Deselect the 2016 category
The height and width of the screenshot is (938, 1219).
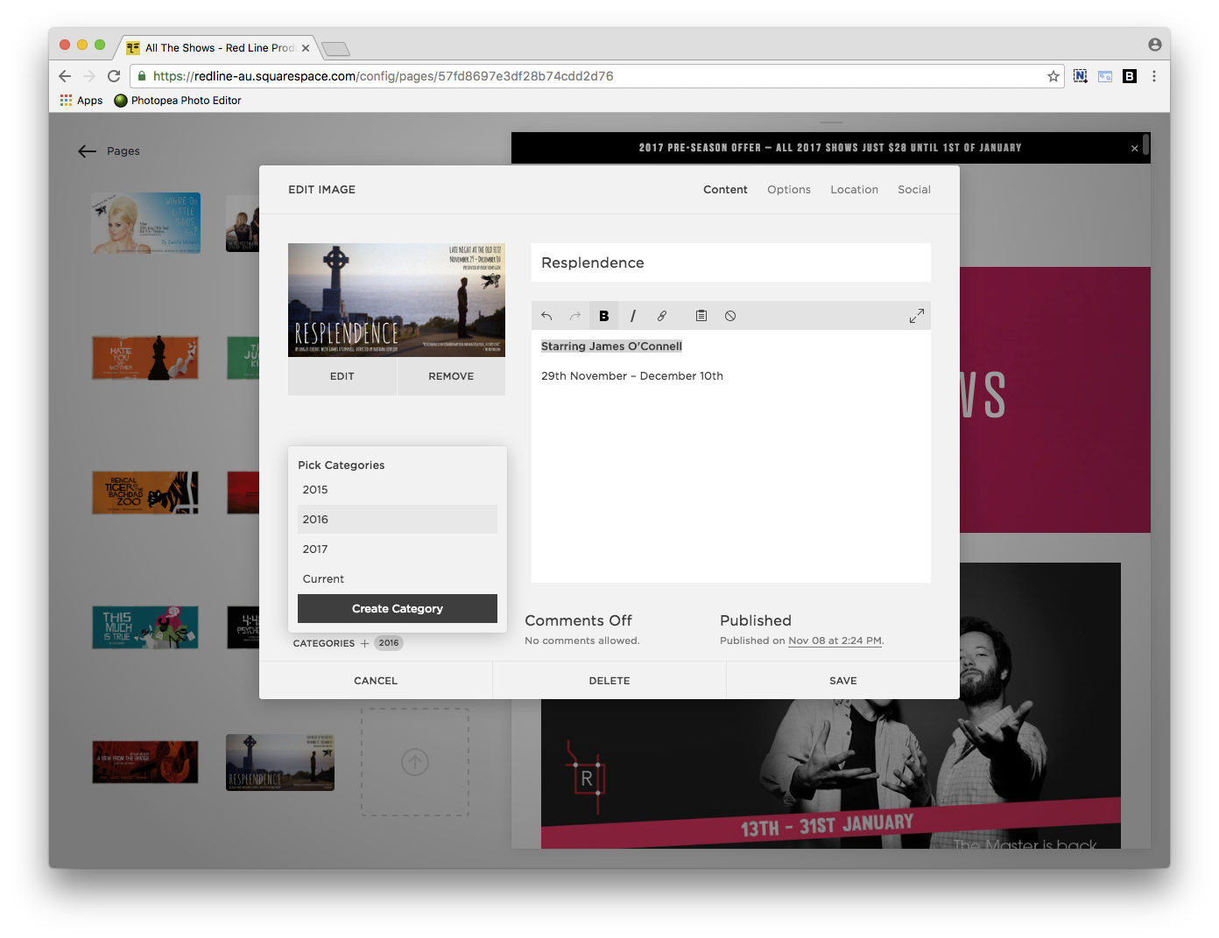click(398, 520)
